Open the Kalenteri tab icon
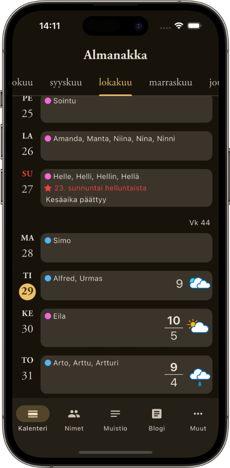The width and height of the screenshot is (230, 468). pos(33,414)
